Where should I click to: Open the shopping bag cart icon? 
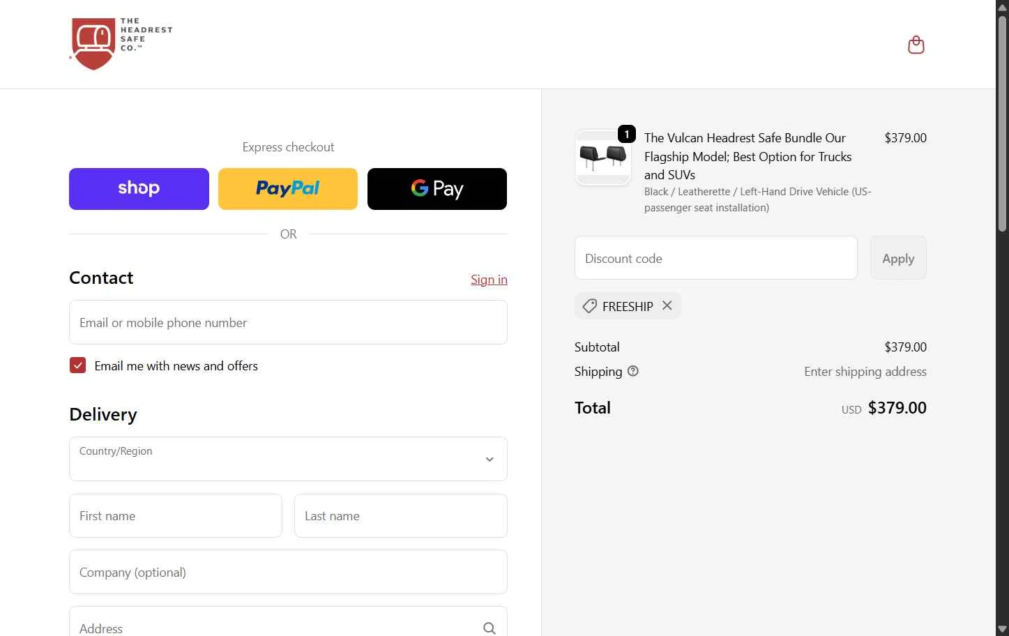(916, 45)
